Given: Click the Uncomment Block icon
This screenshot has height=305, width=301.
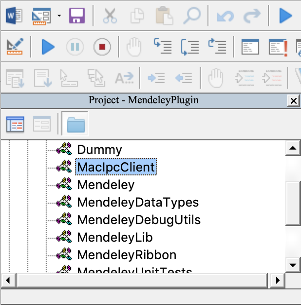Looking at the screenshot, I should click(272, 78).
